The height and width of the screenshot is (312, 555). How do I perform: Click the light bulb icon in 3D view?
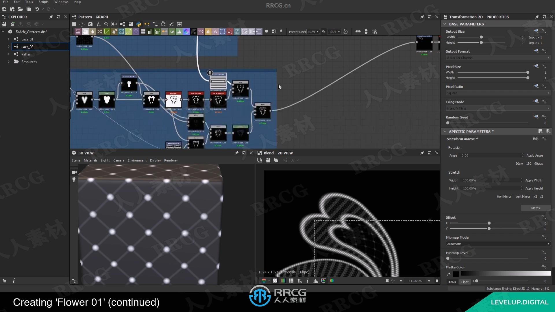(74, 179)
